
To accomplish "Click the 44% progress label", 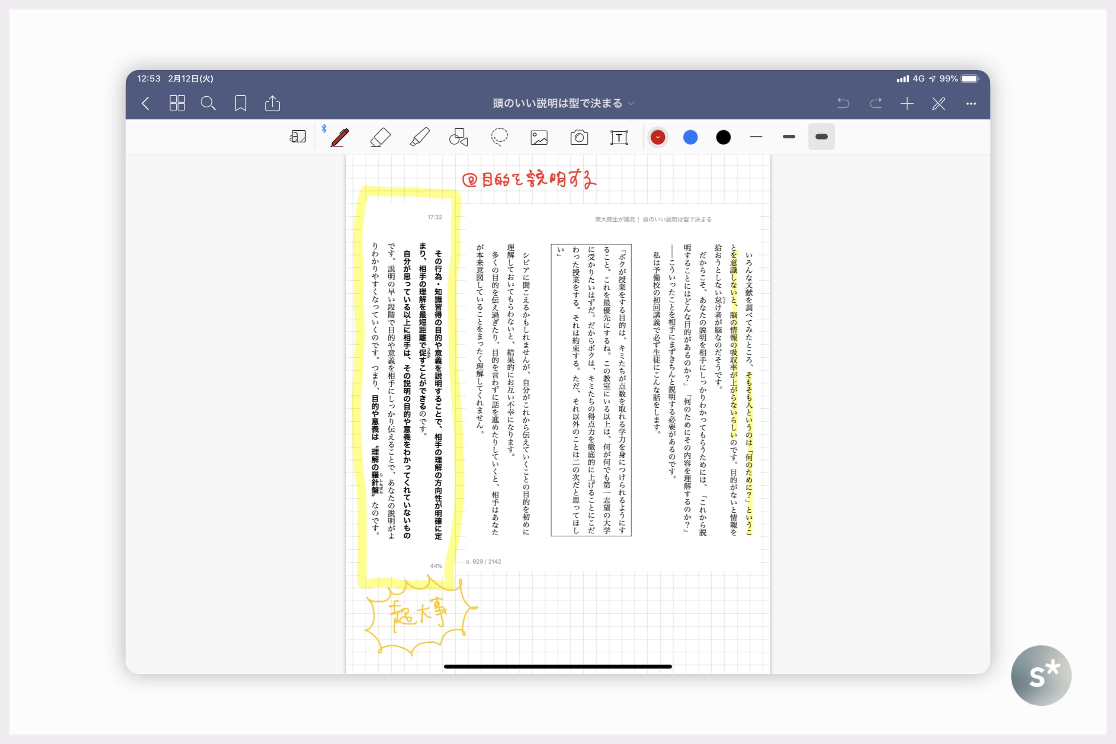I will pos(436,566).
